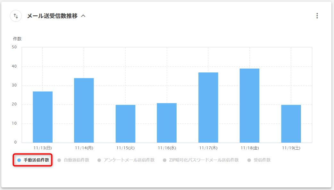
Task: Collapse the chart with the chevron arrow
Action: click(x=83, y=16)
